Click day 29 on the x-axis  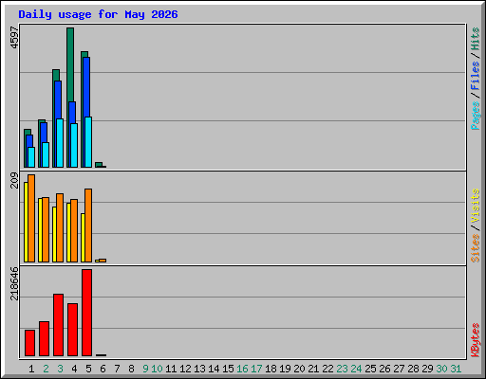tap(427, 369)
